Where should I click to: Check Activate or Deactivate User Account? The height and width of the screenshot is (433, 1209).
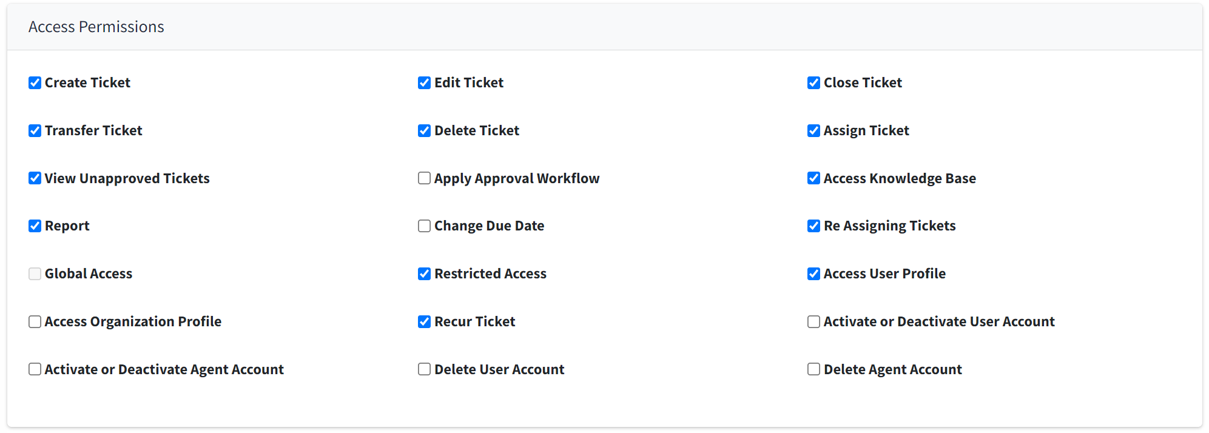814,322
